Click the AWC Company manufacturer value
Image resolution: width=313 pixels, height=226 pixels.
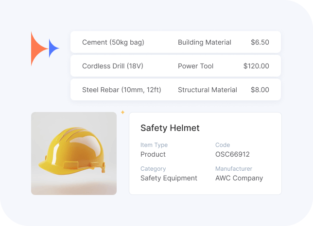(x=239, y=178)
